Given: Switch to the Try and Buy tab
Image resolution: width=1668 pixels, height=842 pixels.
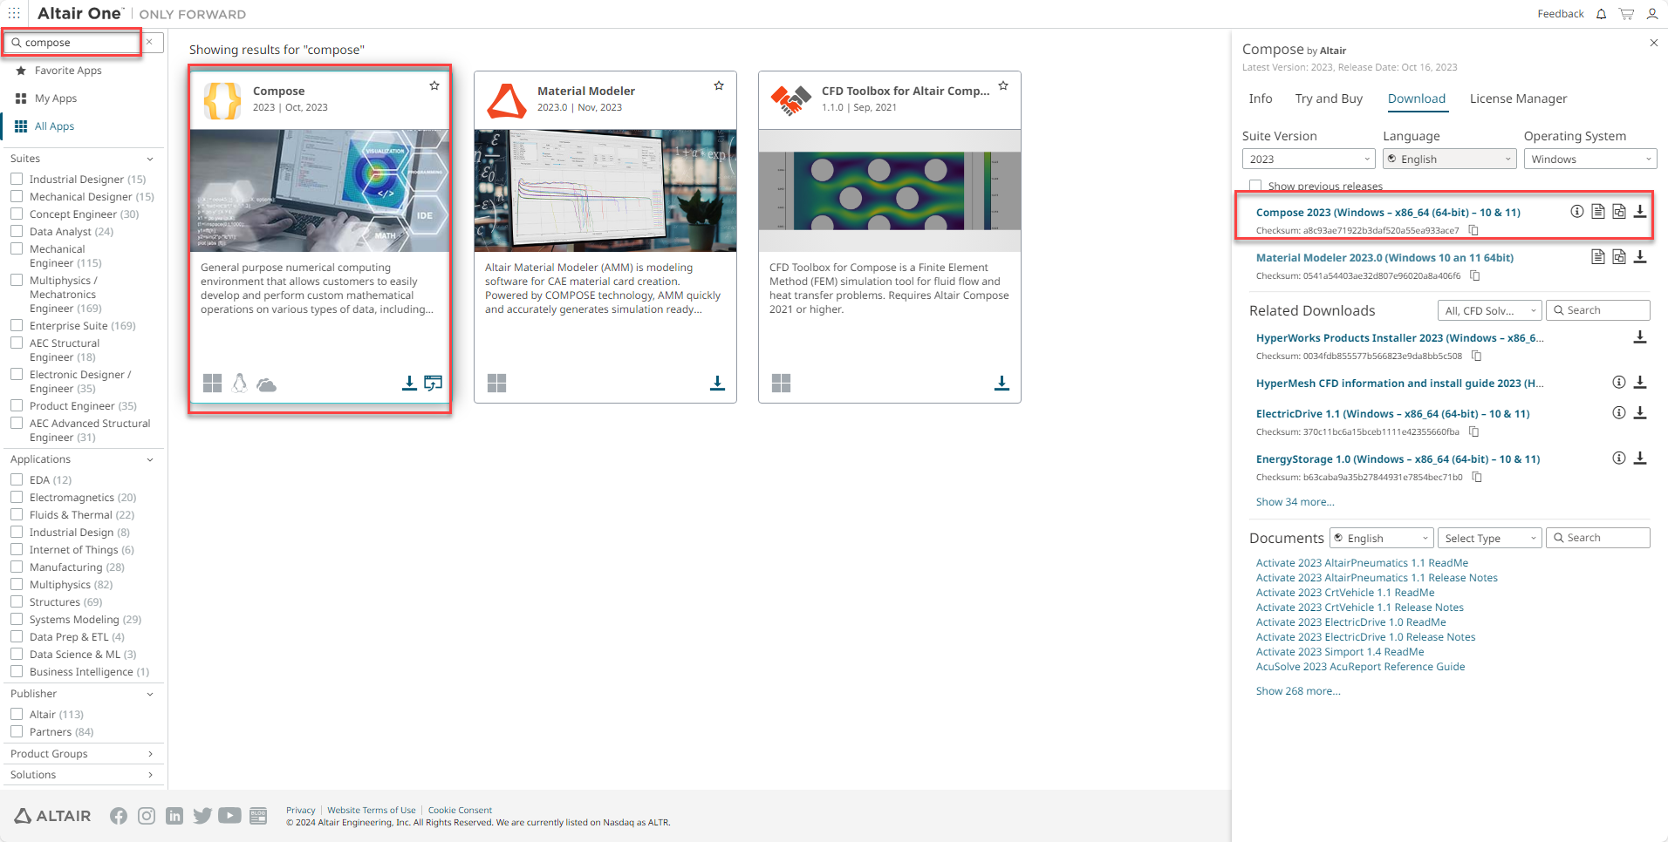Looking at the screenshot, I should [1329, 98].
